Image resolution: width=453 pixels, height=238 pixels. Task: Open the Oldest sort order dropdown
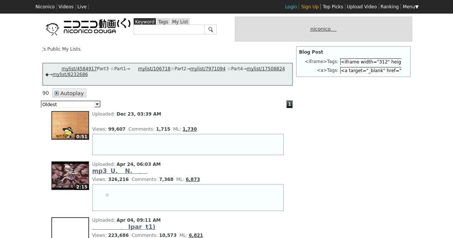coord(71,104)
